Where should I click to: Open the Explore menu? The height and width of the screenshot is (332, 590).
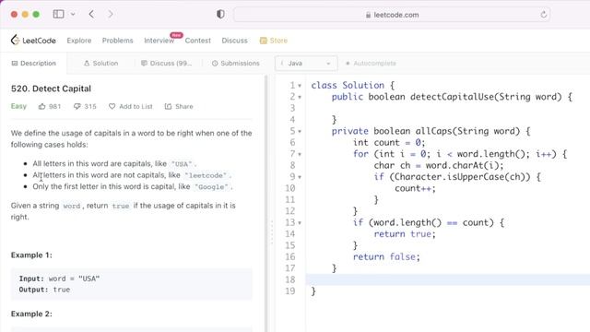point(79,41)
